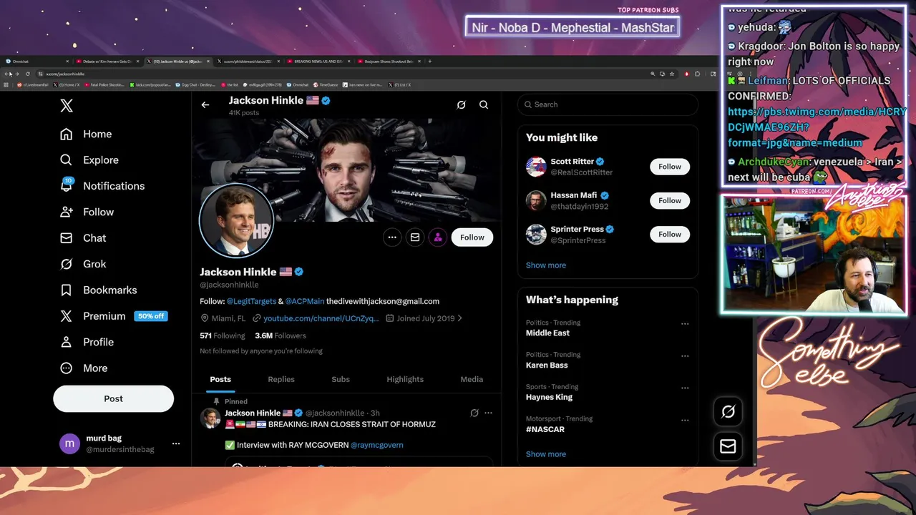Bookmark this page with the star icon
Image resolution: width=916 pixels, height=515 pixels.
(x=672, y=74)
